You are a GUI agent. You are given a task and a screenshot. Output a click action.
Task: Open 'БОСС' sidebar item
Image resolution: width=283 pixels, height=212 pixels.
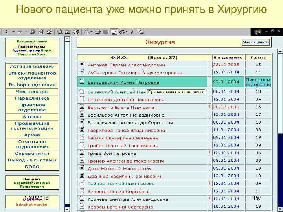point(32,167)
